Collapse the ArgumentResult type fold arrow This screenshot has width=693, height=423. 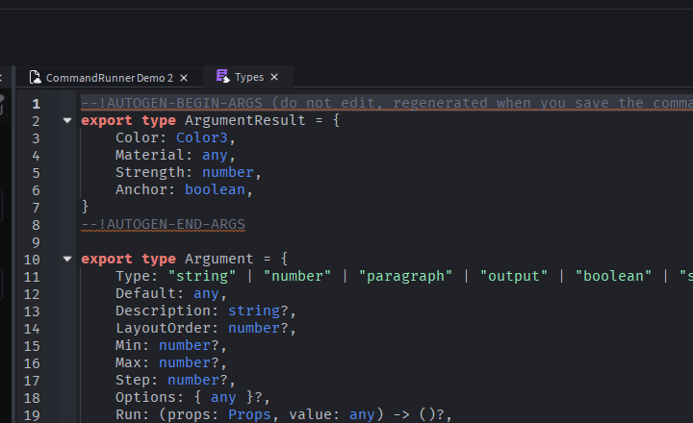[67, 120]
